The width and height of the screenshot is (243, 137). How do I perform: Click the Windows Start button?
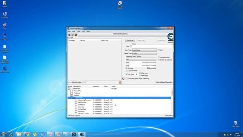[3, 134]
